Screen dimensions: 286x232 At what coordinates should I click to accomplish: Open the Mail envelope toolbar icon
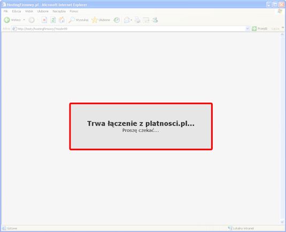point(127,20)
